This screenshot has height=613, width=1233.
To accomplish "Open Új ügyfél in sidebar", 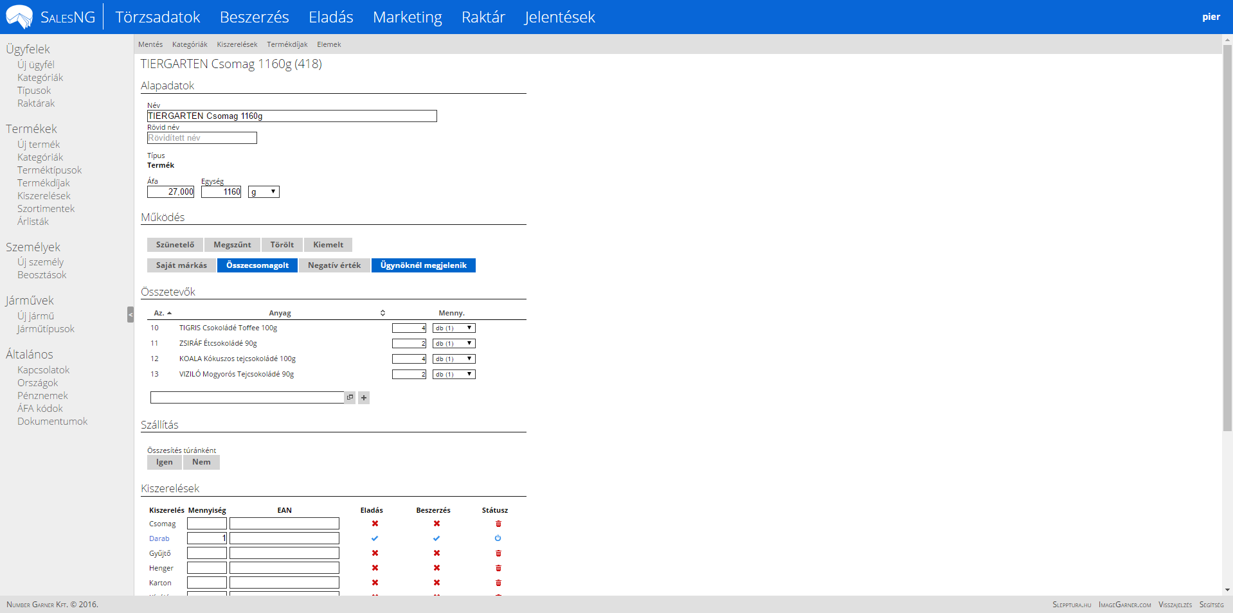I will tap(36, 65).
